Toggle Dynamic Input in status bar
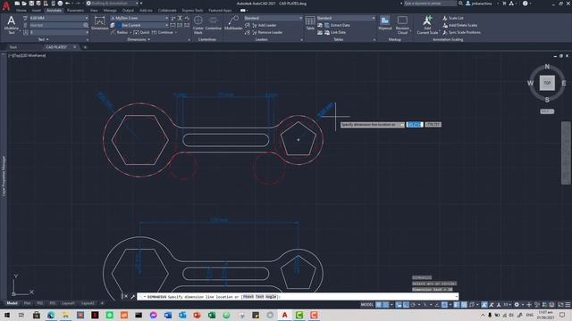Image resolution: width=572 pixels, height=321 pixels. click(399, 305)
